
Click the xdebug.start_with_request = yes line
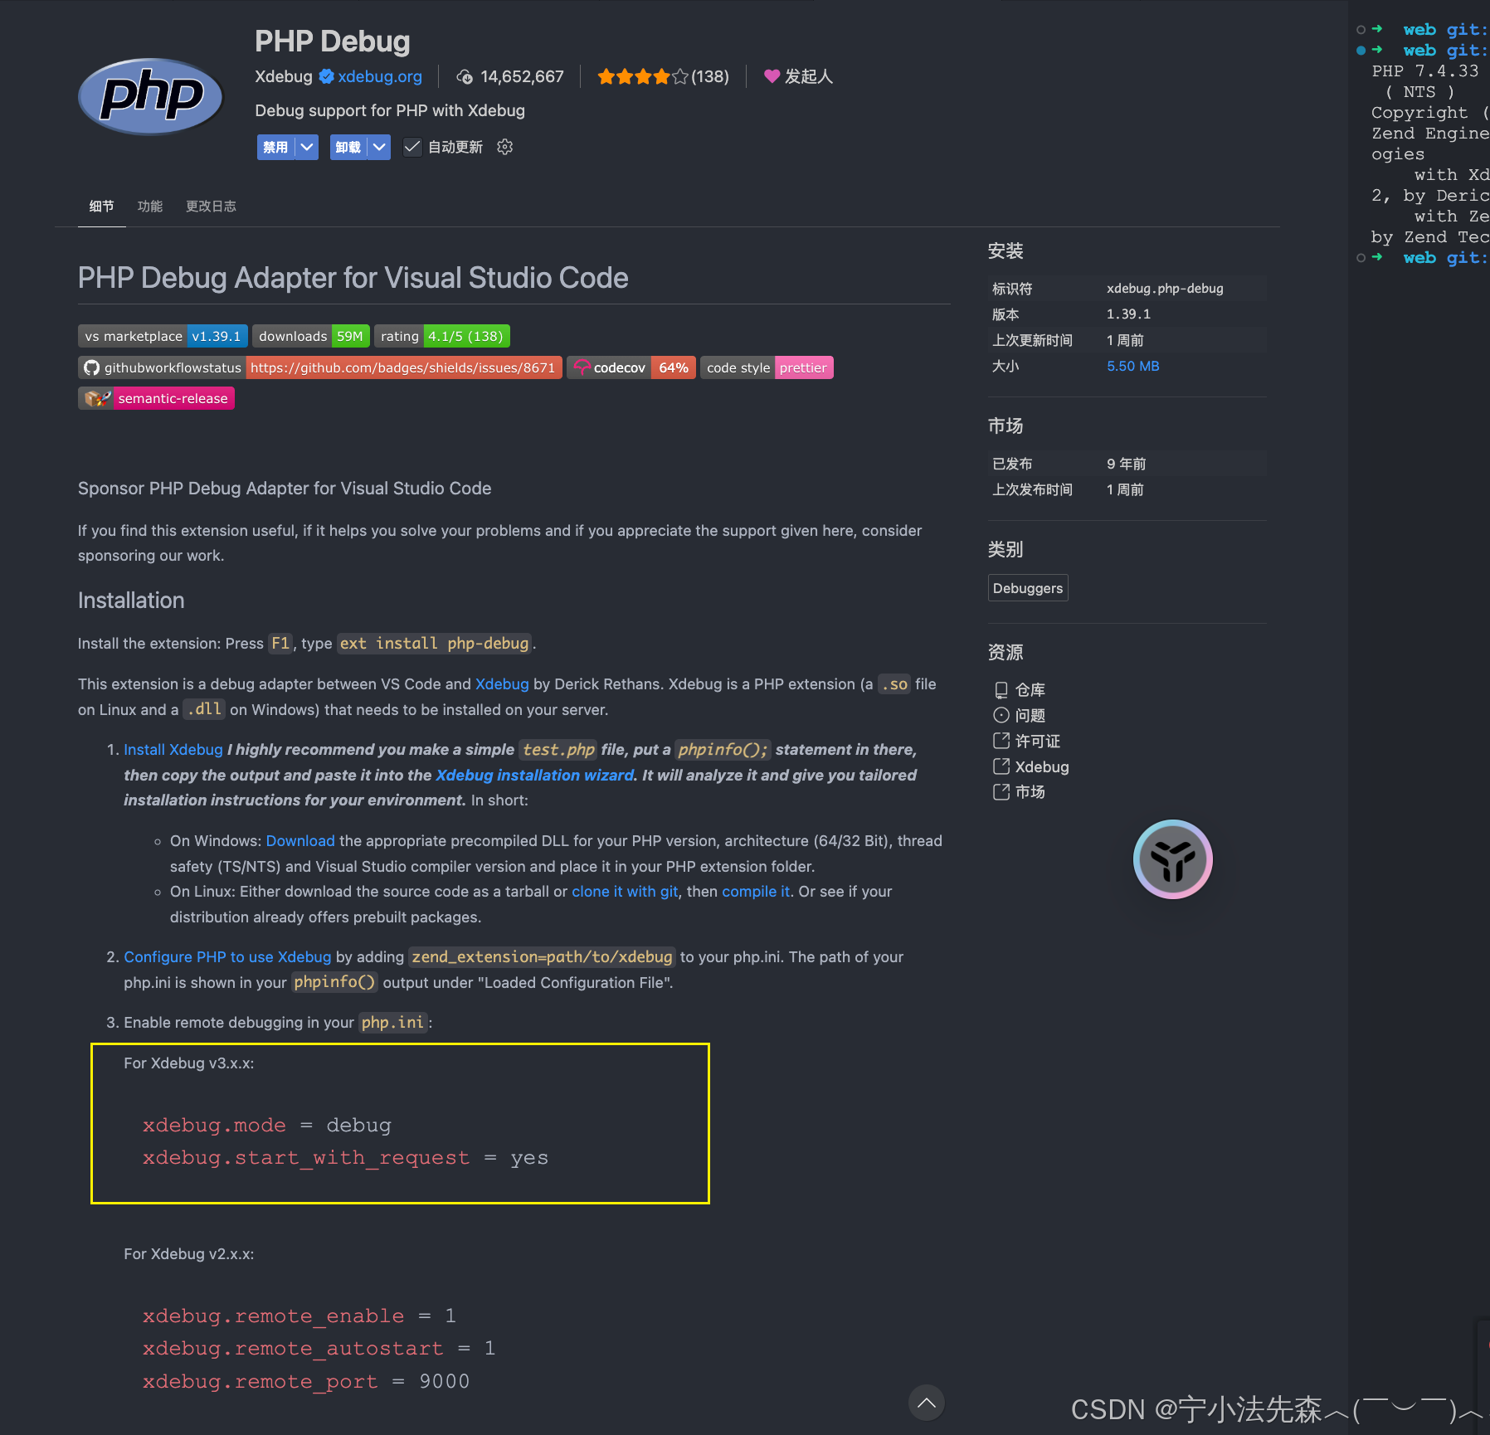coord(345,1157)
